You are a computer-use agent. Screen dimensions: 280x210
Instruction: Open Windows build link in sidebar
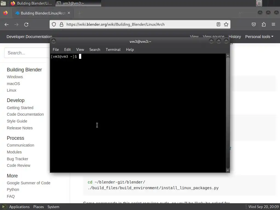coord(15,77)
